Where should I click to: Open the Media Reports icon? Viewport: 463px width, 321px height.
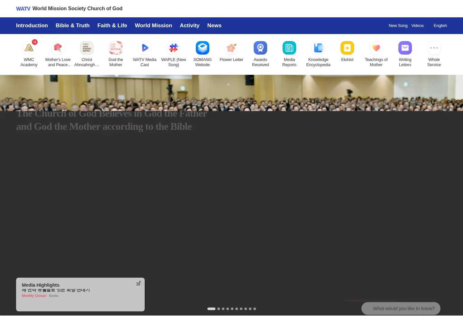(289, 48)
